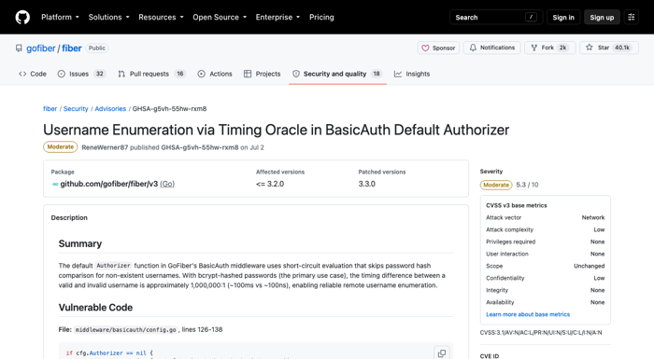
Task: Click the Issues count badge 32
Action: point(99,74)
